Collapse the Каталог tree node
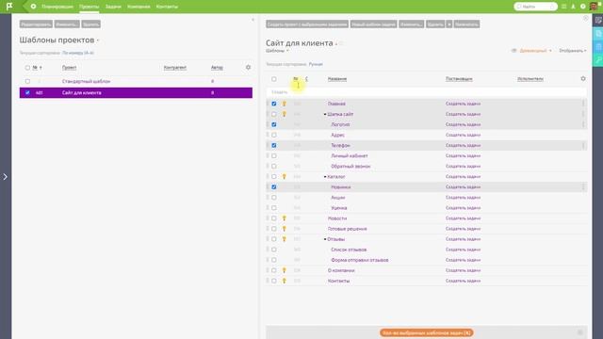 pyautogui.click(x=325, y=177)
